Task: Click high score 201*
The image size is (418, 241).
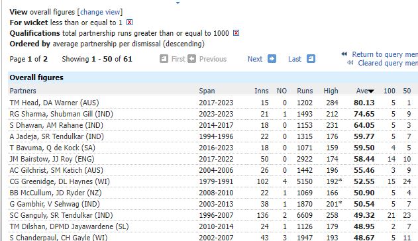Action: (335, 204)
